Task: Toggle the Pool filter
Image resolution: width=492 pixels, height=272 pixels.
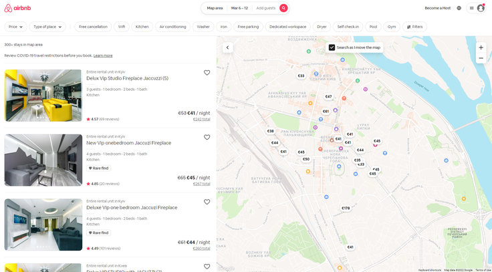Action: pos(373,27)
